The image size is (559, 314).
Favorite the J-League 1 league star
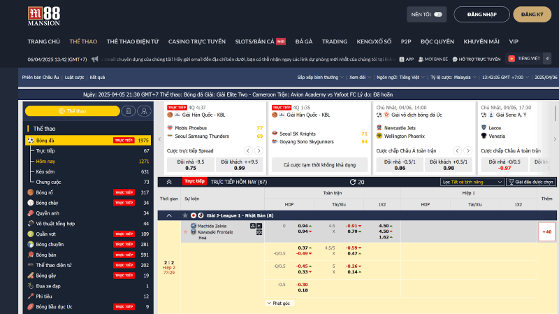(185, 215)
